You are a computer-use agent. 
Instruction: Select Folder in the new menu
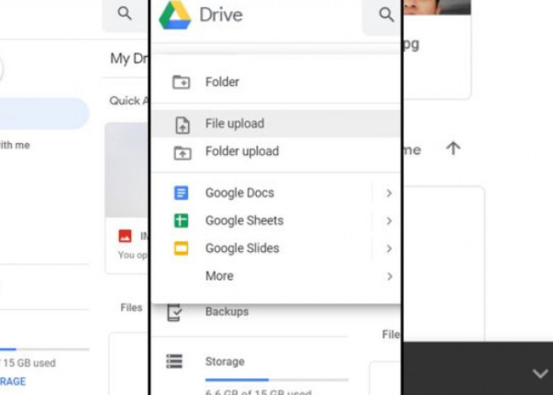coord(276,82)
